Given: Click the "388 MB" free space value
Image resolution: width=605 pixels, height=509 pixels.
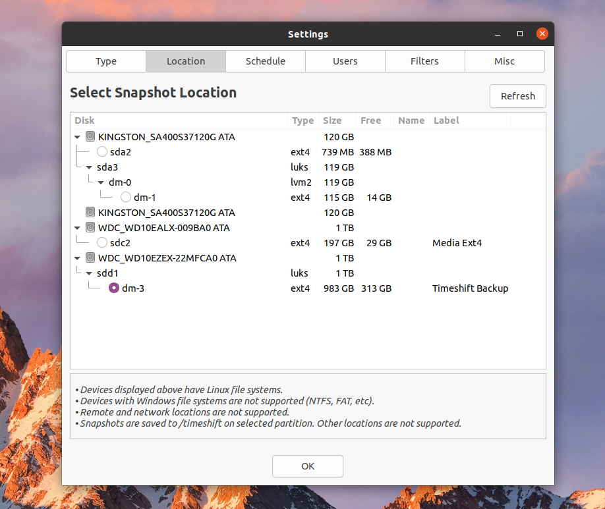Looking at the screenshot, I should 376,152.
